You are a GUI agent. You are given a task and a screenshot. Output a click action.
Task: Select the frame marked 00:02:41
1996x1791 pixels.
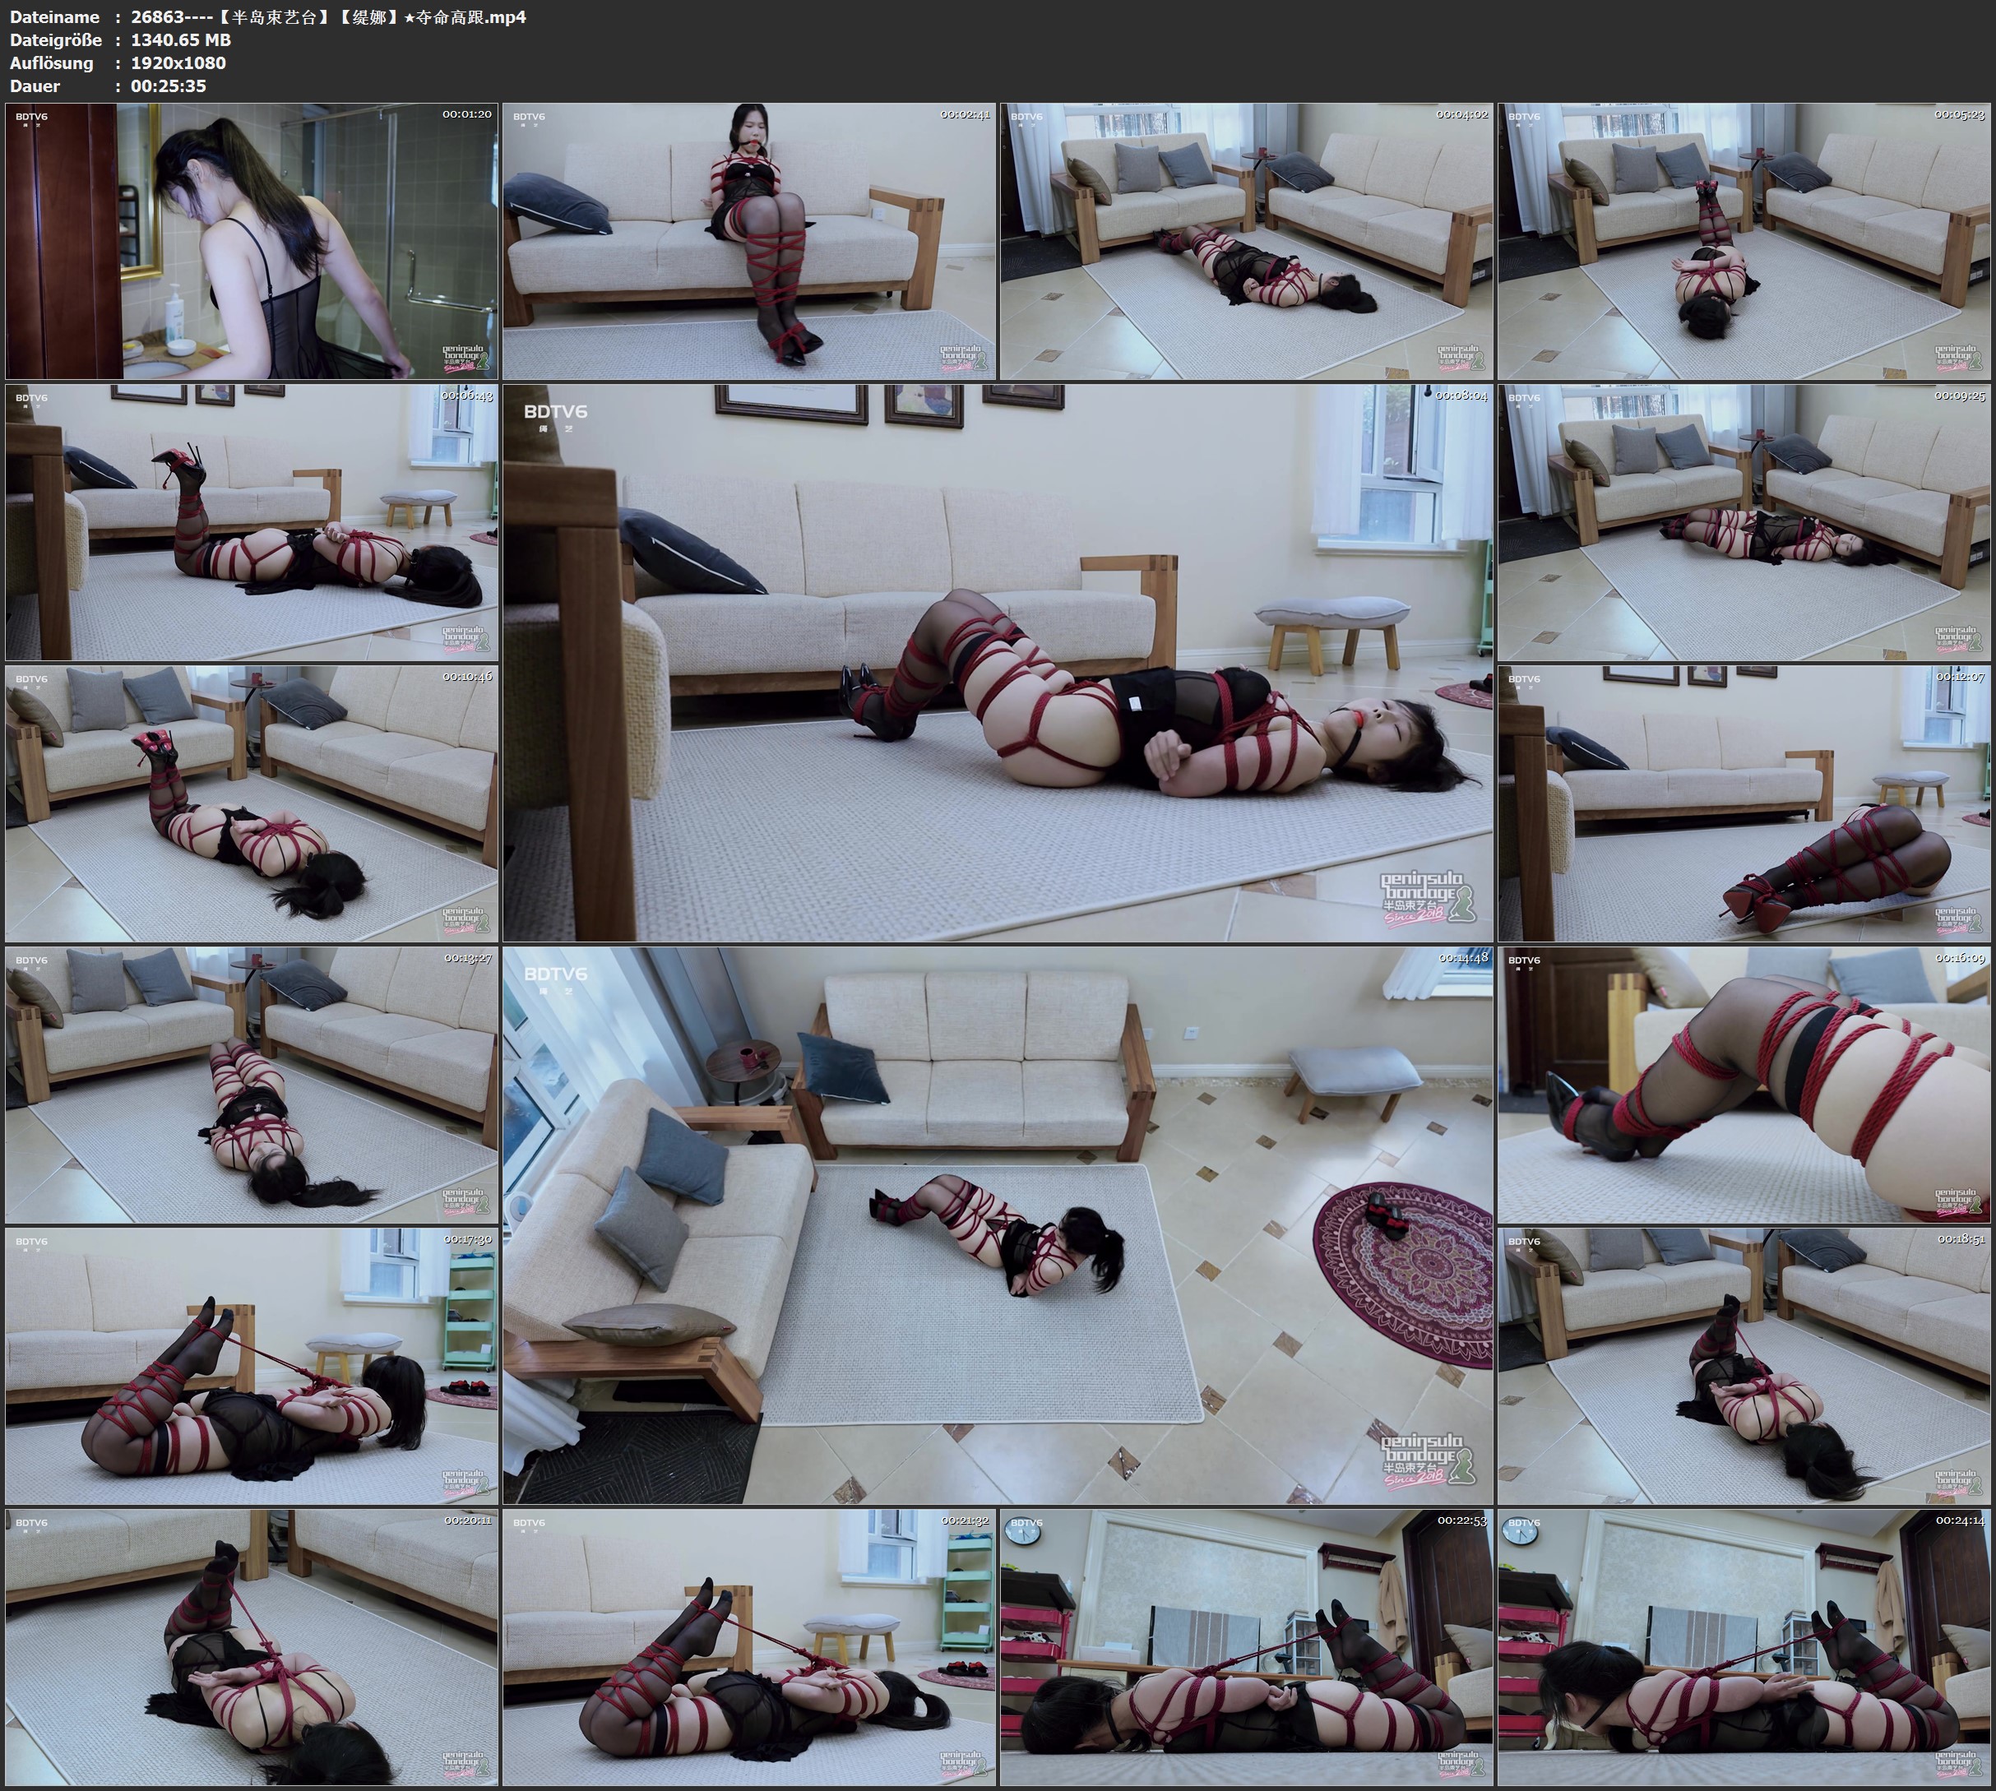pyautogui.click(x=749, y=241)
